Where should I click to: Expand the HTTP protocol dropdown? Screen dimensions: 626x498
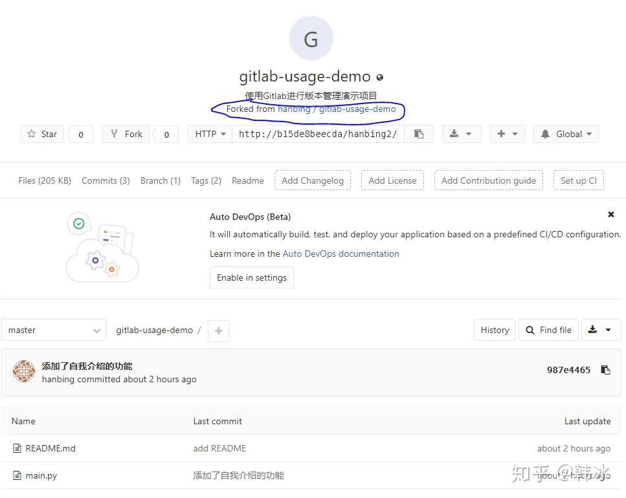(x=210, y=134)
